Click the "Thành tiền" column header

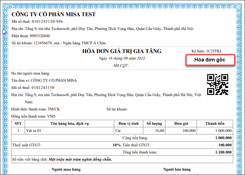[x=215, y=124]
